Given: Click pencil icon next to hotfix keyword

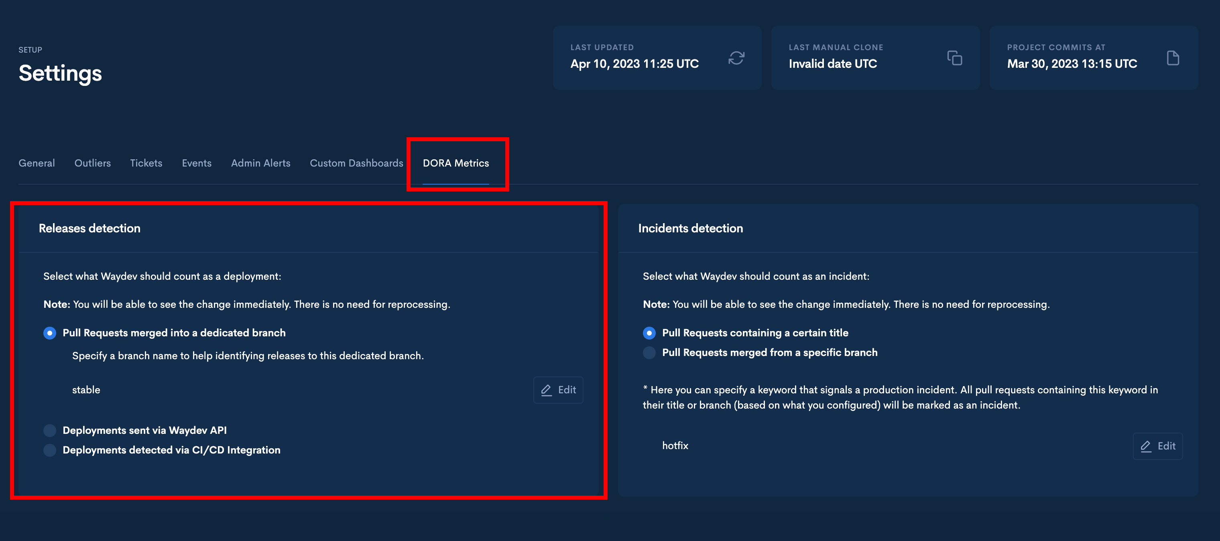Looking at the screenshot, I should point(1146,446).
